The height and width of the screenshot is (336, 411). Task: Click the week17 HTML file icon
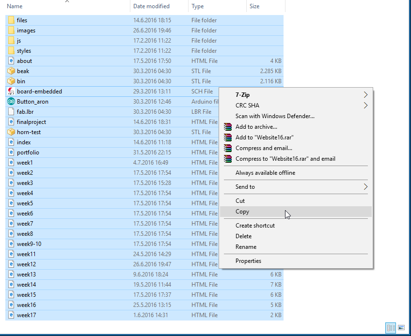11,315
